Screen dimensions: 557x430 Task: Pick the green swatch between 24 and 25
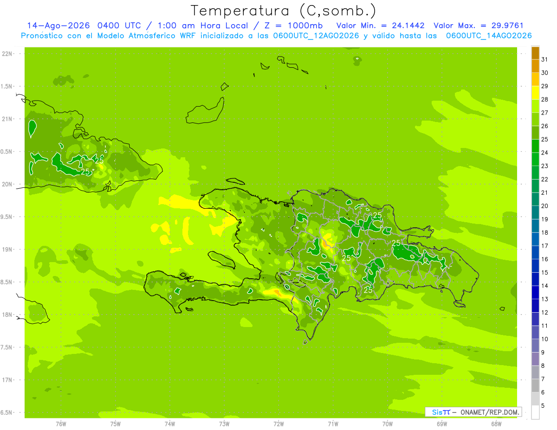[x=535, y=146]
